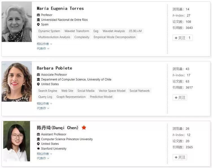Click institution icon beside Computer Science Princeton University

(38, 139)
